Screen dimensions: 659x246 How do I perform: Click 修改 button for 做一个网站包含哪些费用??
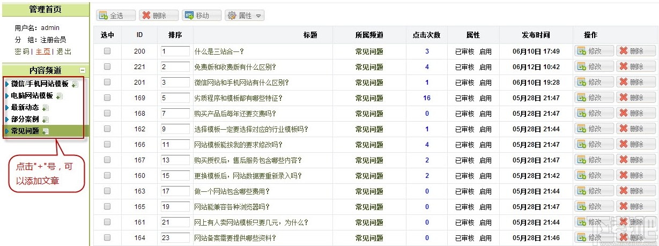[594, 191]
